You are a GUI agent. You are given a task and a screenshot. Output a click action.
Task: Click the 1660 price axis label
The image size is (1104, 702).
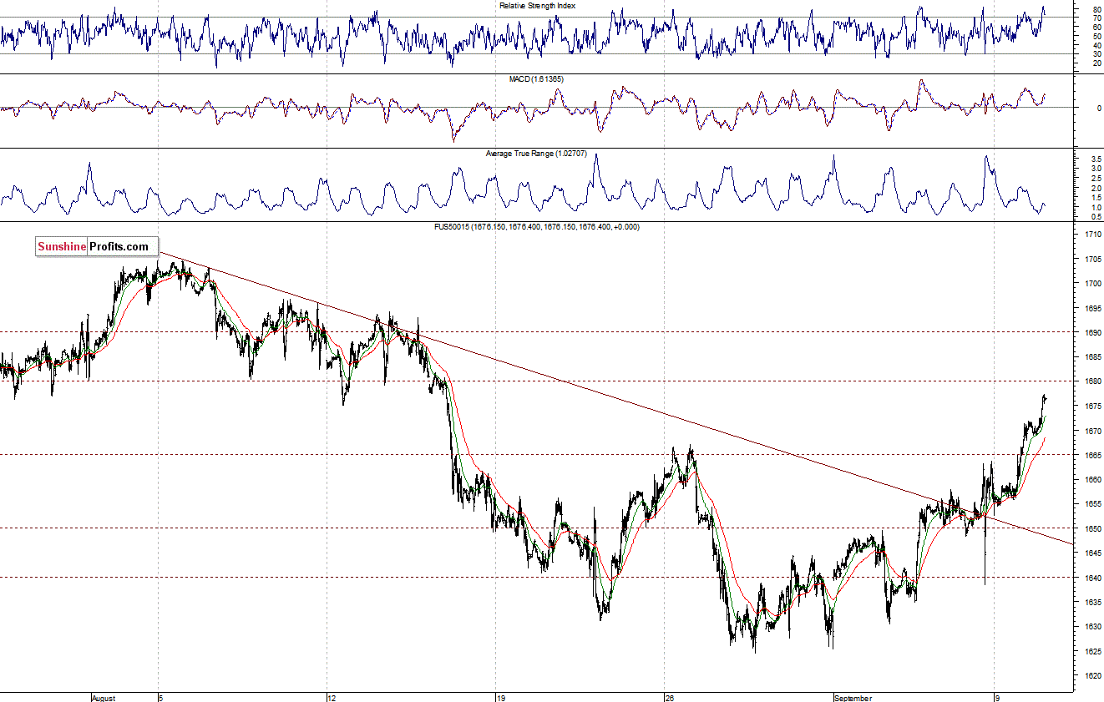pos(1093,480)
